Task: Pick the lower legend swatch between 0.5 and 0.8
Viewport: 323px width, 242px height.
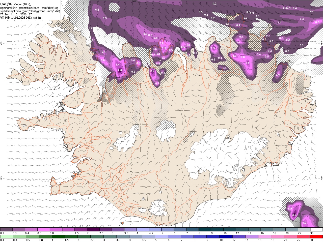Action: [x=32, y=237]
